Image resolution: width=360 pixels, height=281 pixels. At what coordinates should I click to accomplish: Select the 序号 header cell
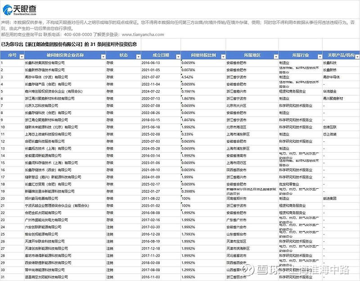[x=12, y=55]
